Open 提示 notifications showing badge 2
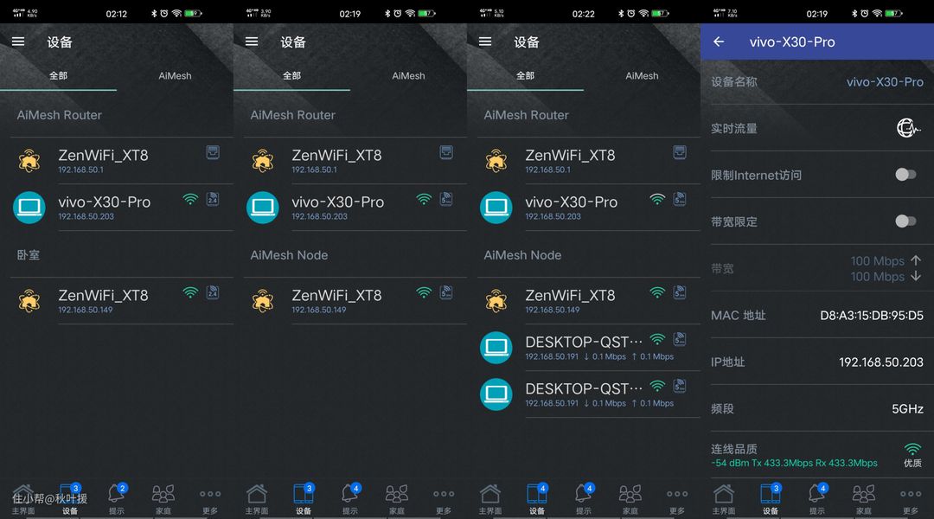The image size is (934, 519). [116, 495]
